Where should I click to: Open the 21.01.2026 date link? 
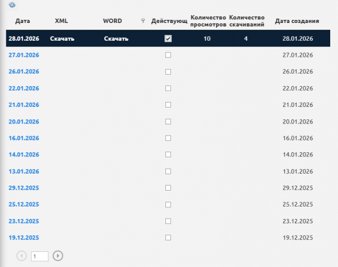(24, 105)
